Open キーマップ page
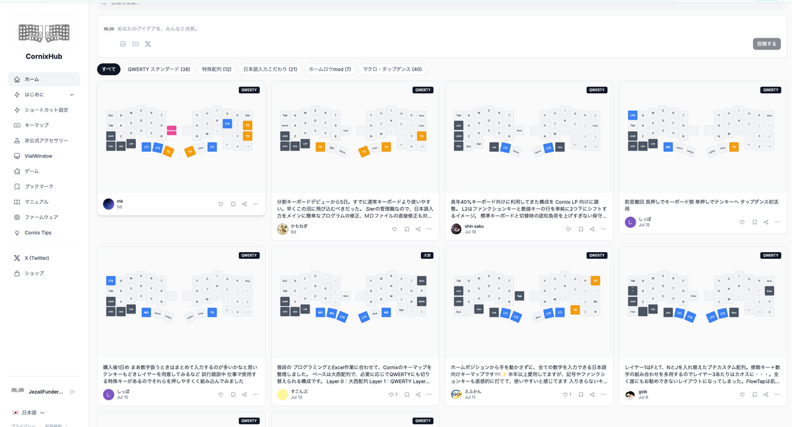Image resolution: width=792 pixels, height=427 pixels. [44, 125]
